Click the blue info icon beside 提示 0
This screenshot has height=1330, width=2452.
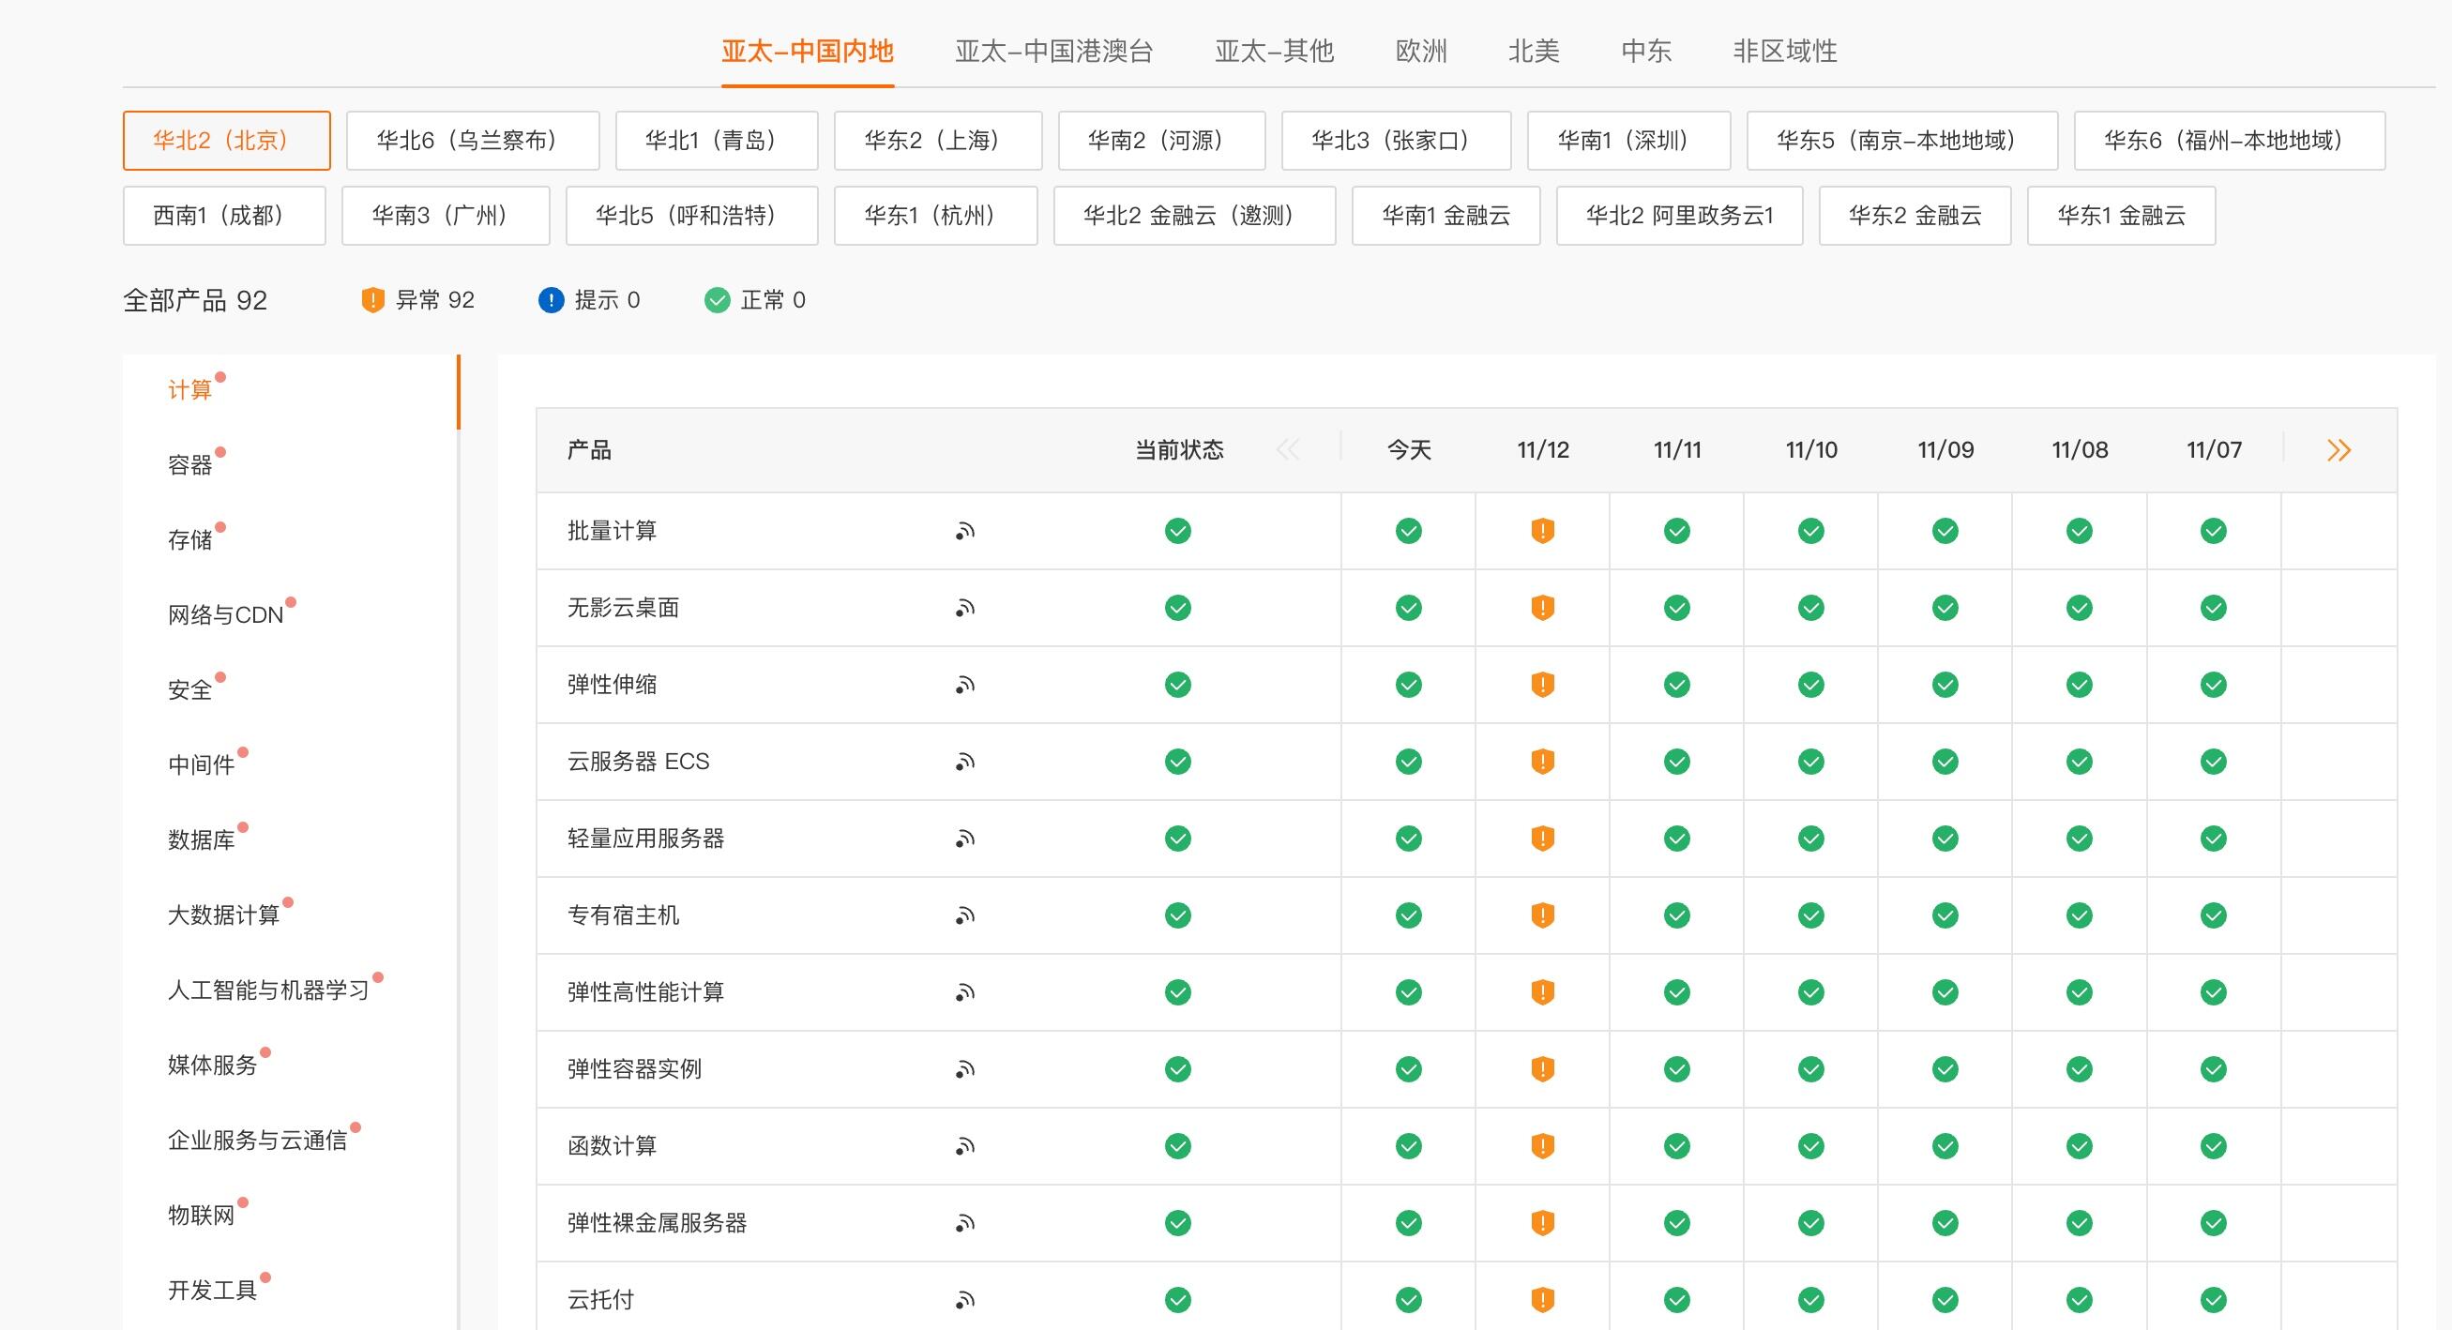552,301
